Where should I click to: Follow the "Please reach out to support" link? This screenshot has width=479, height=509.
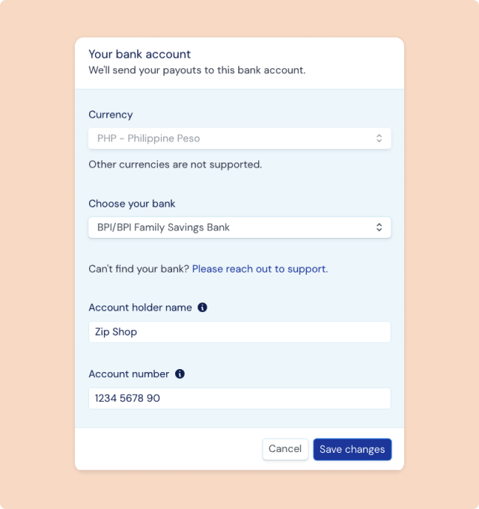click(x=259, y=269)
